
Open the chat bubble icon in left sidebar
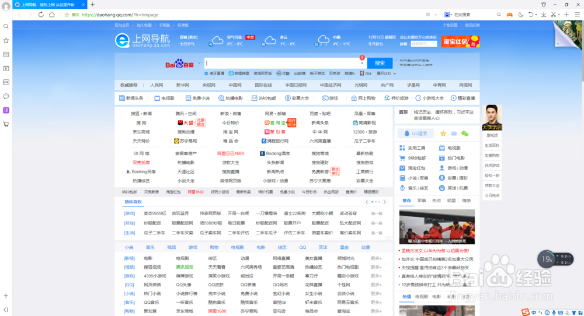click(6, 96)
